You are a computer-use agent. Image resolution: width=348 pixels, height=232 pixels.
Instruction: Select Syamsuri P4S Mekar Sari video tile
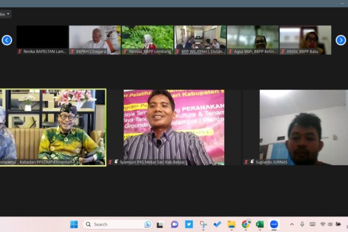(174, 128)
